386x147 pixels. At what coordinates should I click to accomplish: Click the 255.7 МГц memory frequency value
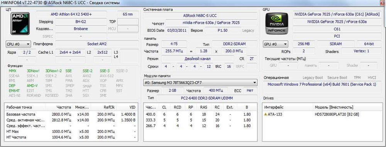pos(174,51)
